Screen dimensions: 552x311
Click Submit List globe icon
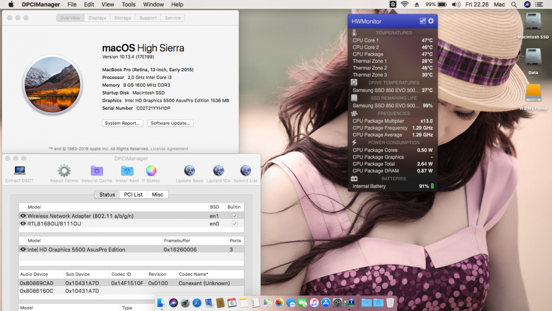pos(246,171)
